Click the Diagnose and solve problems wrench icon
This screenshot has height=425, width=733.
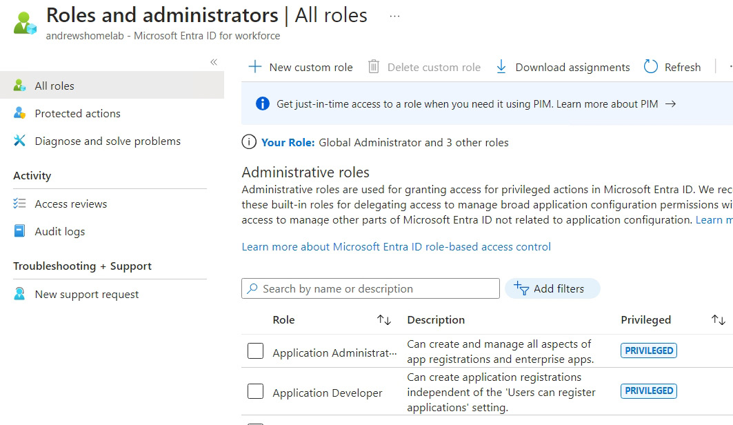click(19, 141)
